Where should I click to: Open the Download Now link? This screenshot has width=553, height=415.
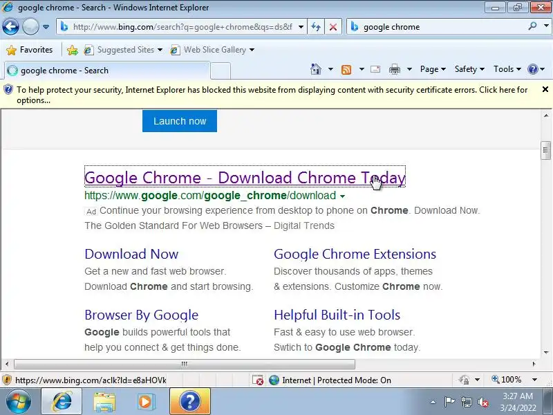coord(131,254)
